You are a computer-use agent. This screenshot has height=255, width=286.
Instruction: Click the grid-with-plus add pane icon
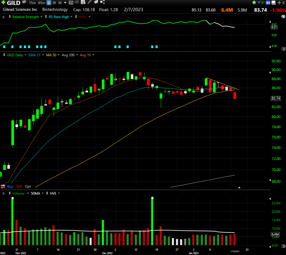click(x=83, y=2)
